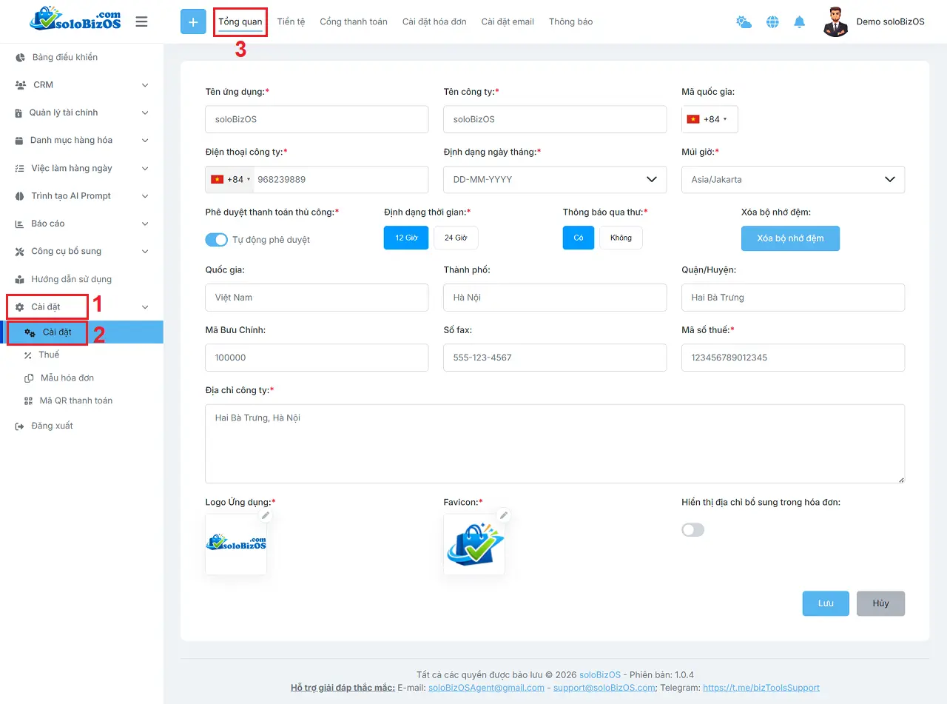
Task: Click the Mã số thuế input field
Action: 793,358
